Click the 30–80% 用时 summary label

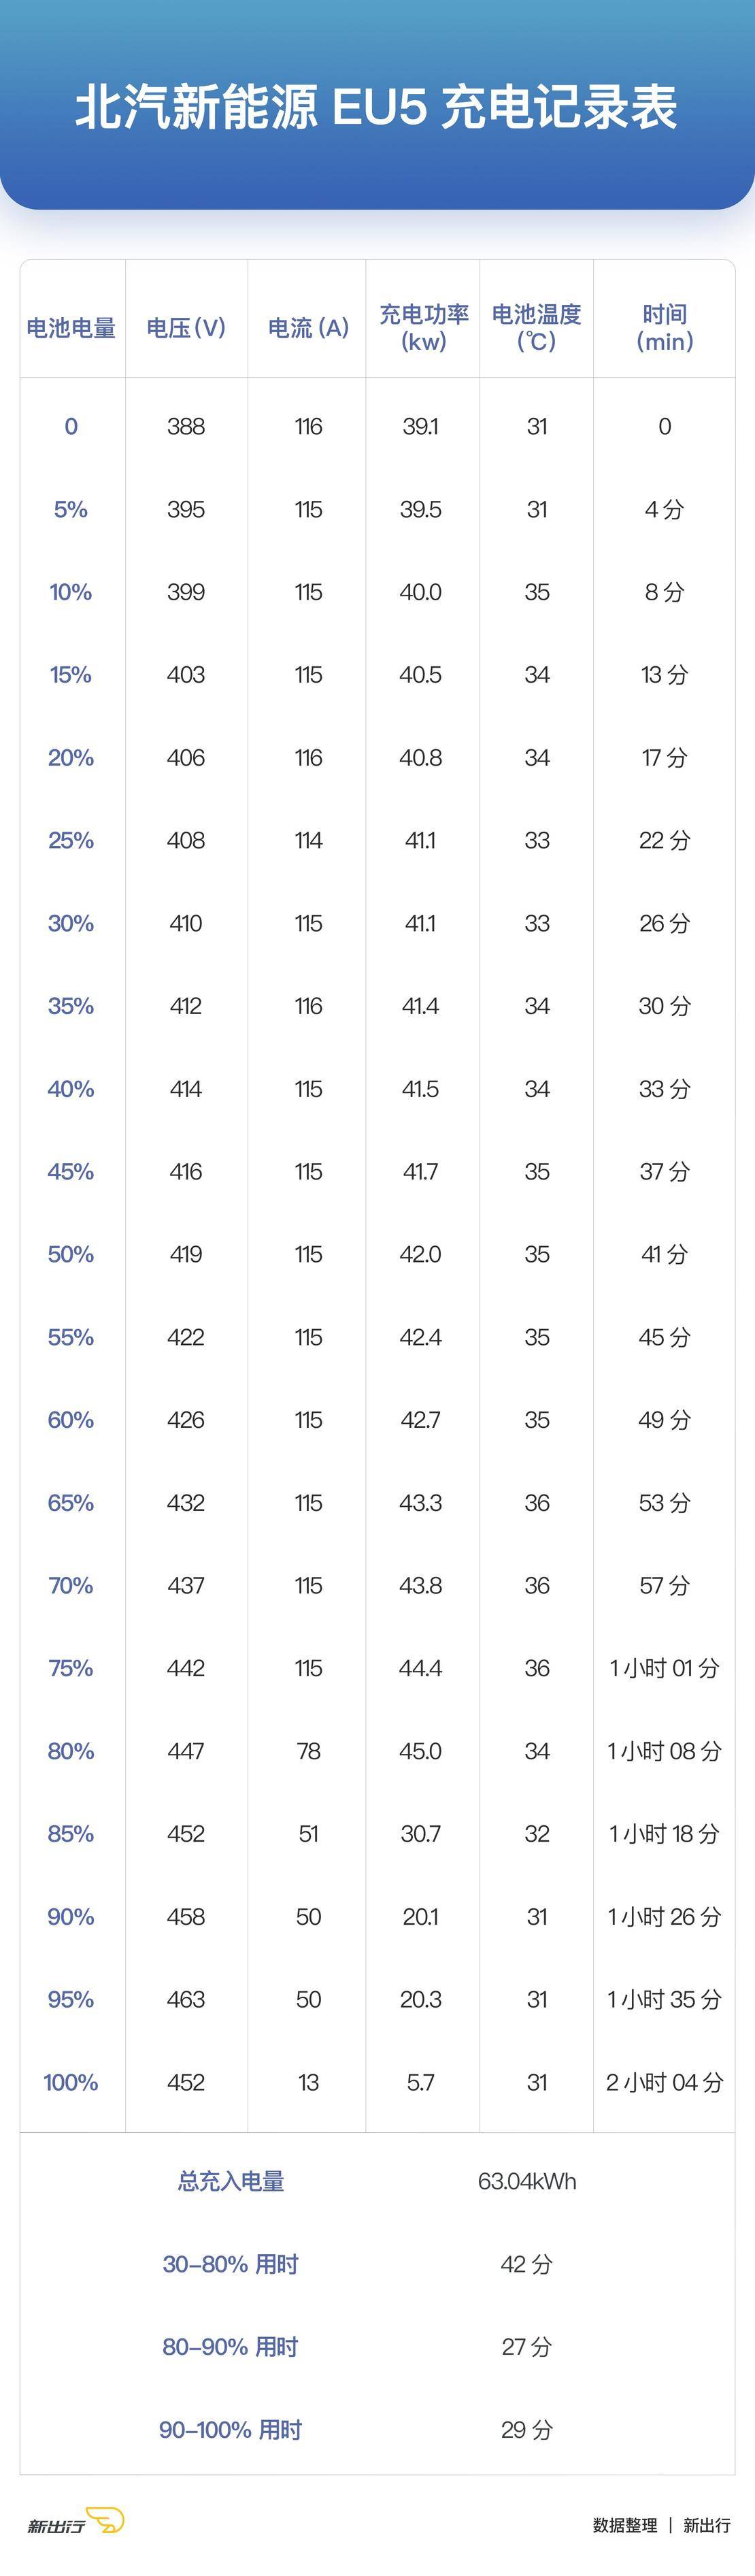click(x=231, y=2264)
